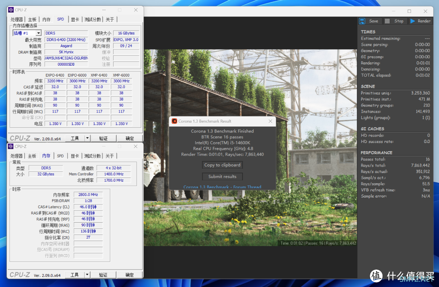Open the 关于 tab in the SPD CPU-Z window
The width and height of the screenshot is (439, 287).
point(110,20)
